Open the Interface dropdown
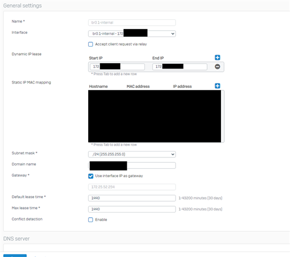 132,34
